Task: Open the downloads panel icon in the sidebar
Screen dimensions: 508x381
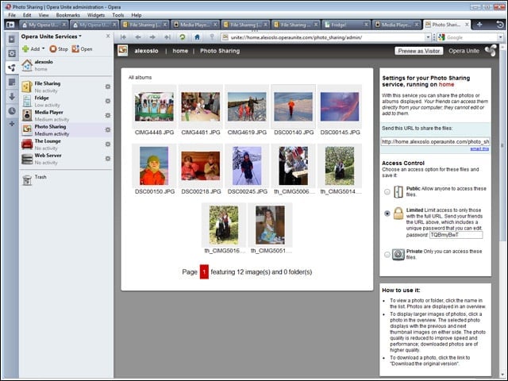Action: point(12,96)
